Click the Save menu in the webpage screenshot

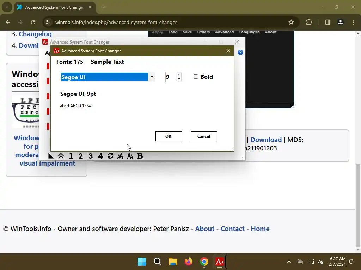188,32
